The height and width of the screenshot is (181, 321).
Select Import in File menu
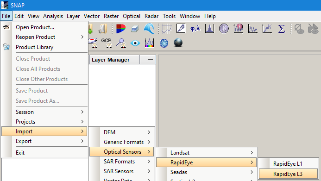click(44, 131)
